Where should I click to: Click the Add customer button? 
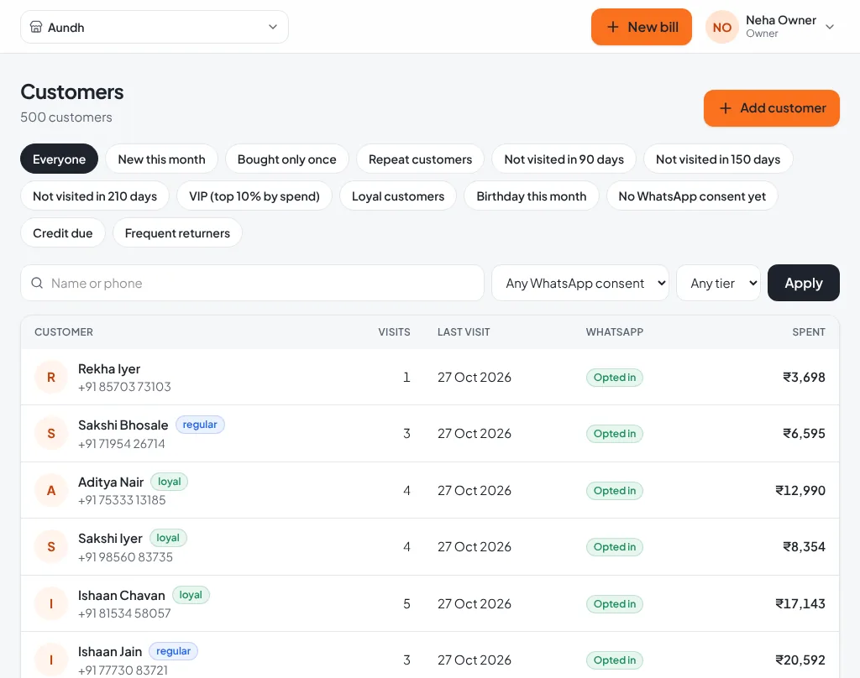coord(771,108)
